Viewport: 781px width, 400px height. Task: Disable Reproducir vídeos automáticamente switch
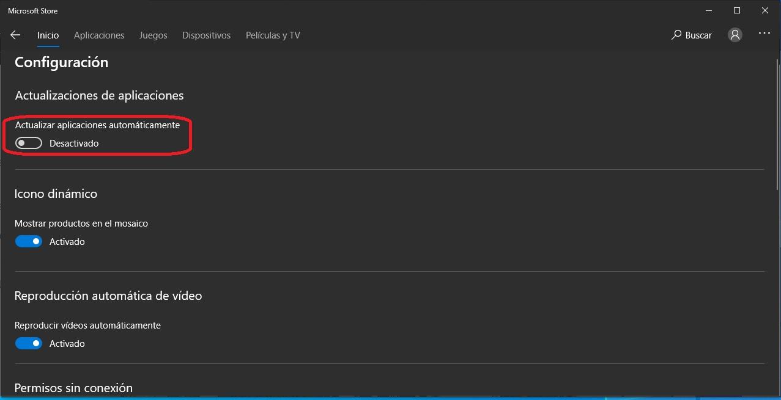29,344
